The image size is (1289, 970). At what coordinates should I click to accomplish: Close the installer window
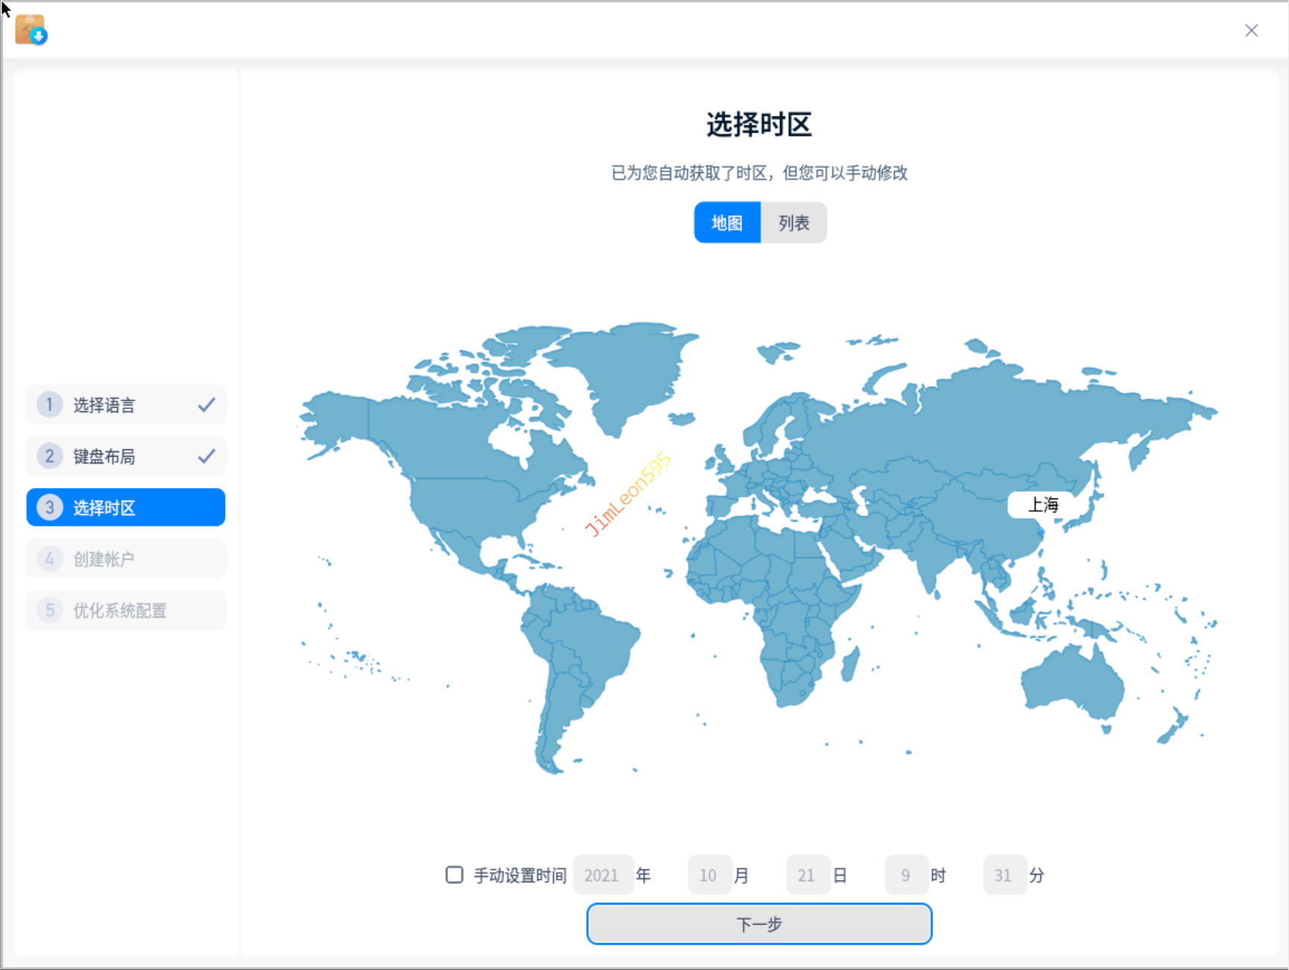(x=1251, y=31)
